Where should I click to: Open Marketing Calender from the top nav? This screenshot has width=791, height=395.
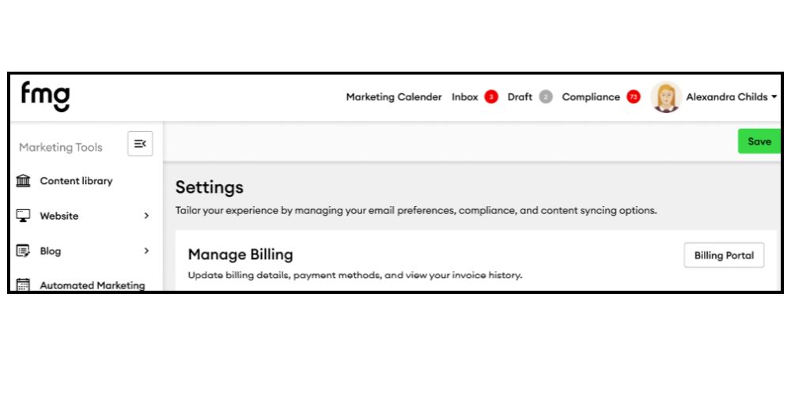[394, 97]
